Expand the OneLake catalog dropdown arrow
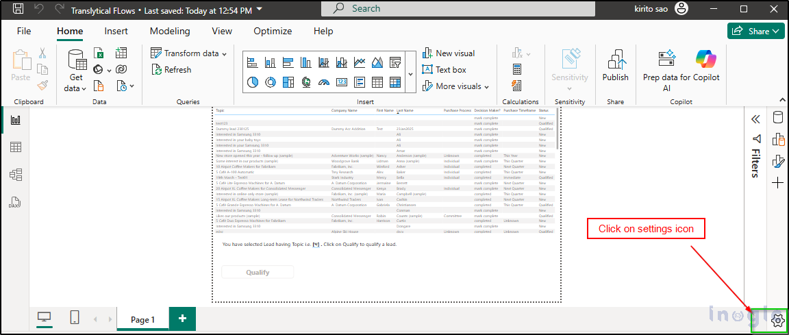This screenshot has width=789, height=335. pyautogui.click(x=109, y=71)
